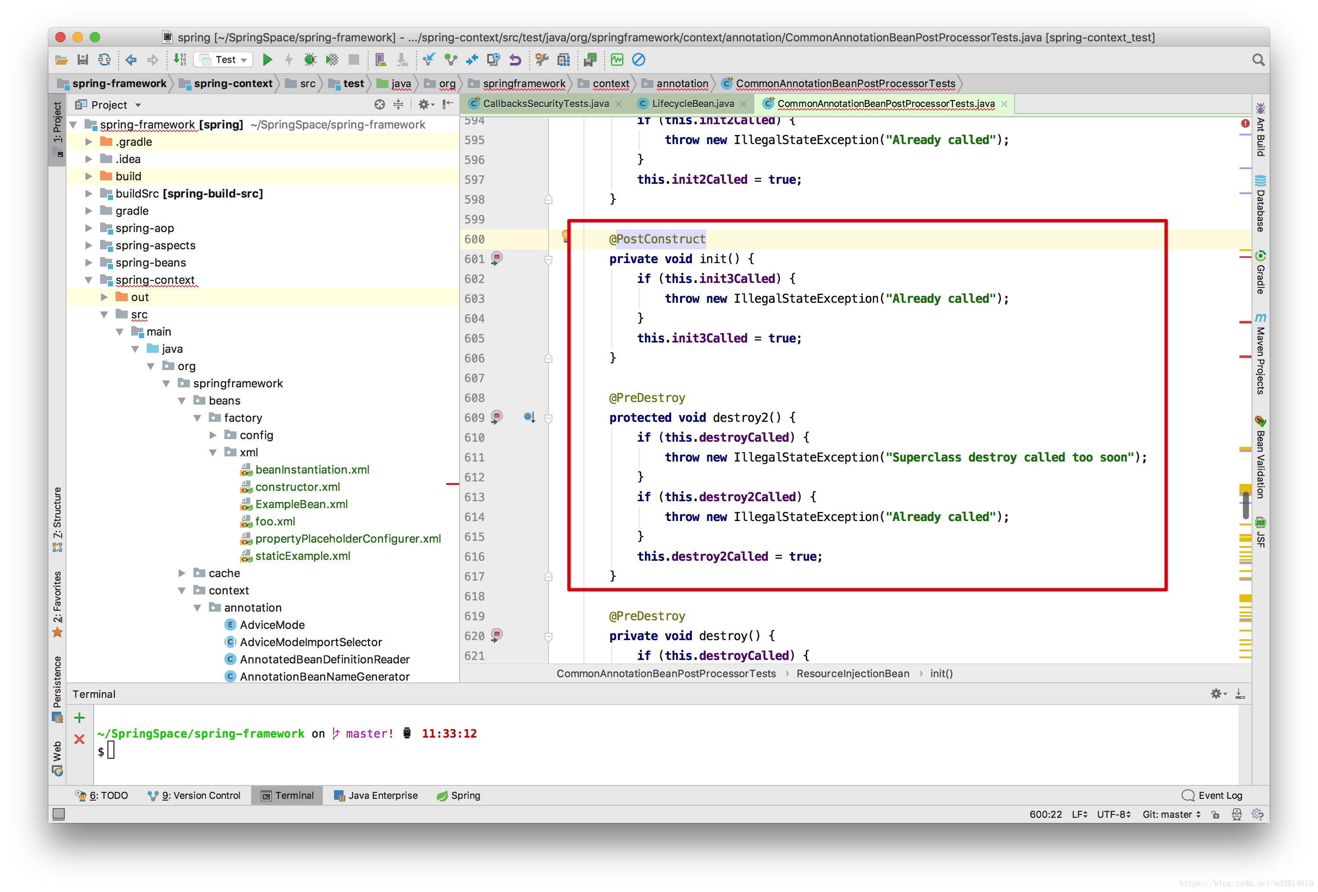Screen dimensions: 1318x892
Task: Hide the Project panel with the arrow icon
Action: (448, 104)
